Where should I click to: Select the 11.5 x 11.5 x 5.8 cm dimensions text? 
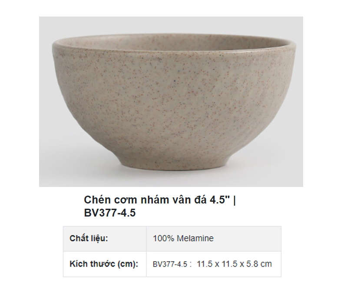[234, 264]
